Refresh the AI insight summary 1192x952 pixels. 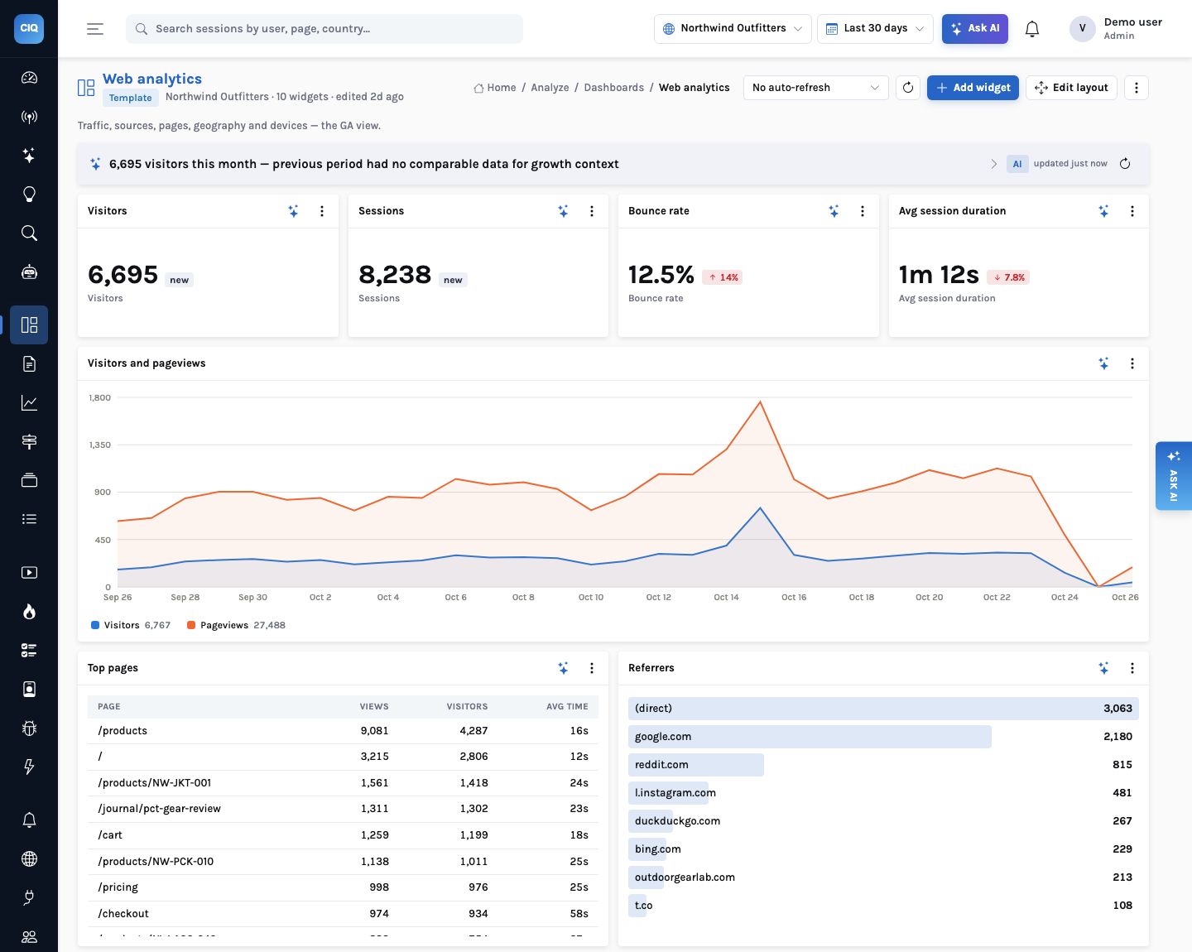1125,164
